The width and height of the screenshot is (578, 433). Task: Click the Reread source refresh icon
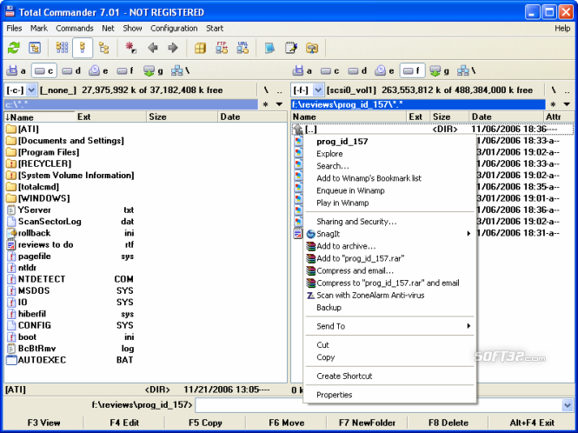[x=14, y=48]
